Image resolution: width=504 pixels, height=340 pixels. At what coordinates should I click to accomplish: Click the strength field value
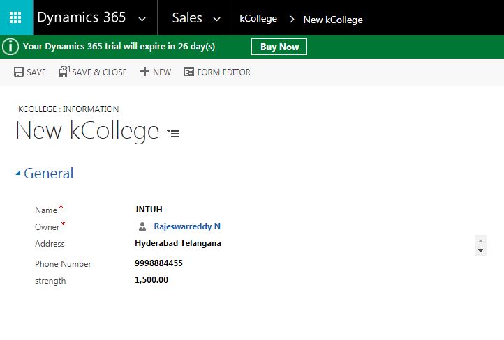pos(151,280)
